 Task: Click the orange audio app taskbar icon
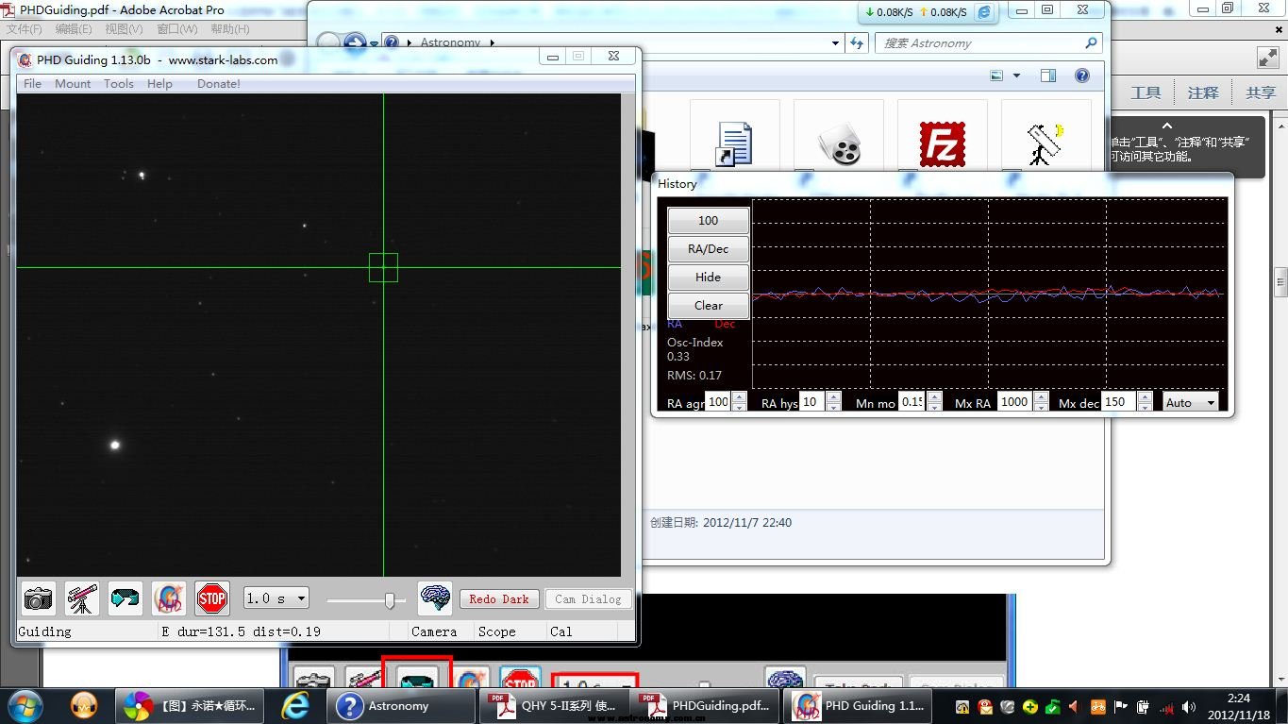tap(85, 705)
